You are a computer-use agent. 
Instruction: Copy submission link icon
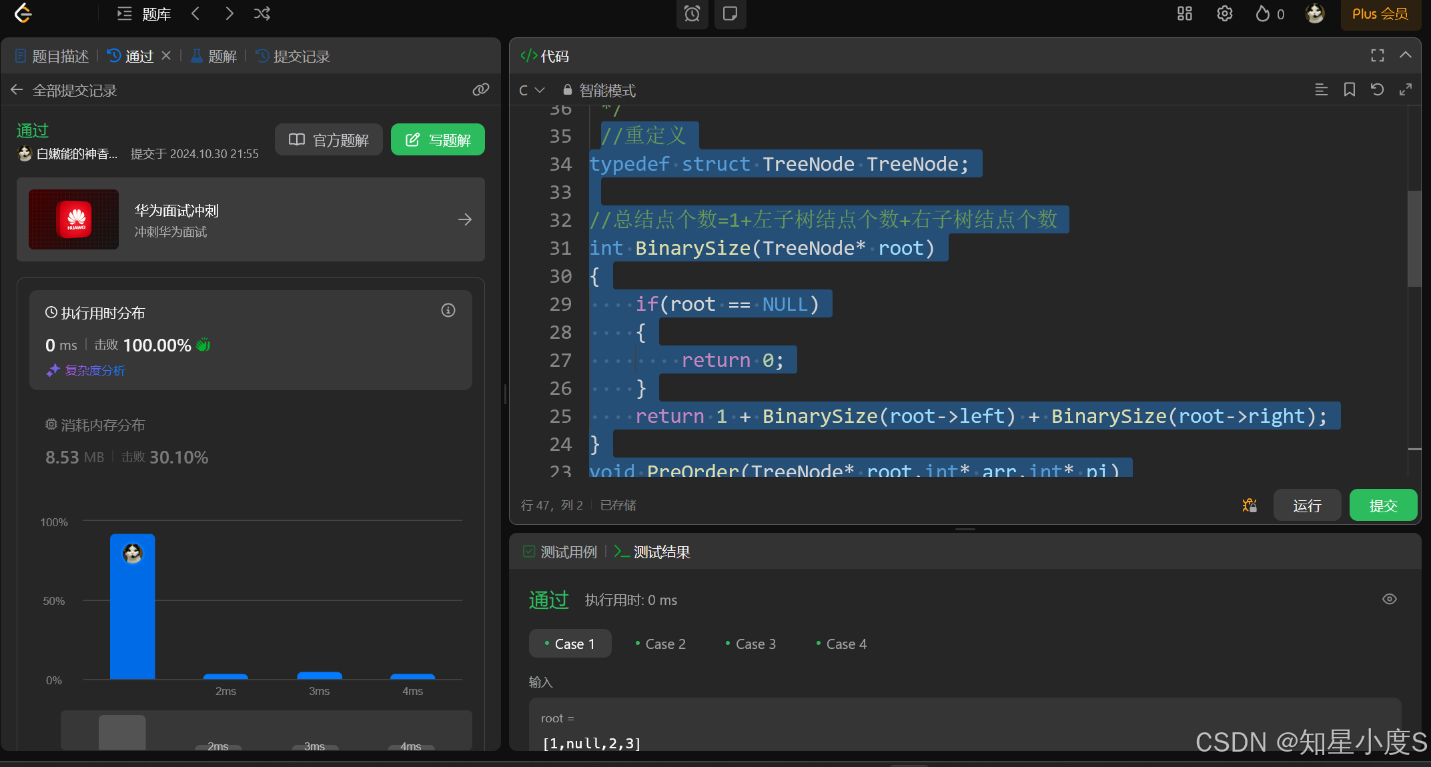480,90
